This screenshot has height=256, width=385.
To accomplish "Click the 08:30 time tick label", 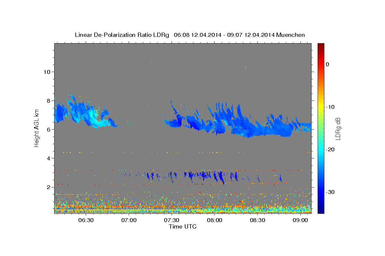I will 257,220.
